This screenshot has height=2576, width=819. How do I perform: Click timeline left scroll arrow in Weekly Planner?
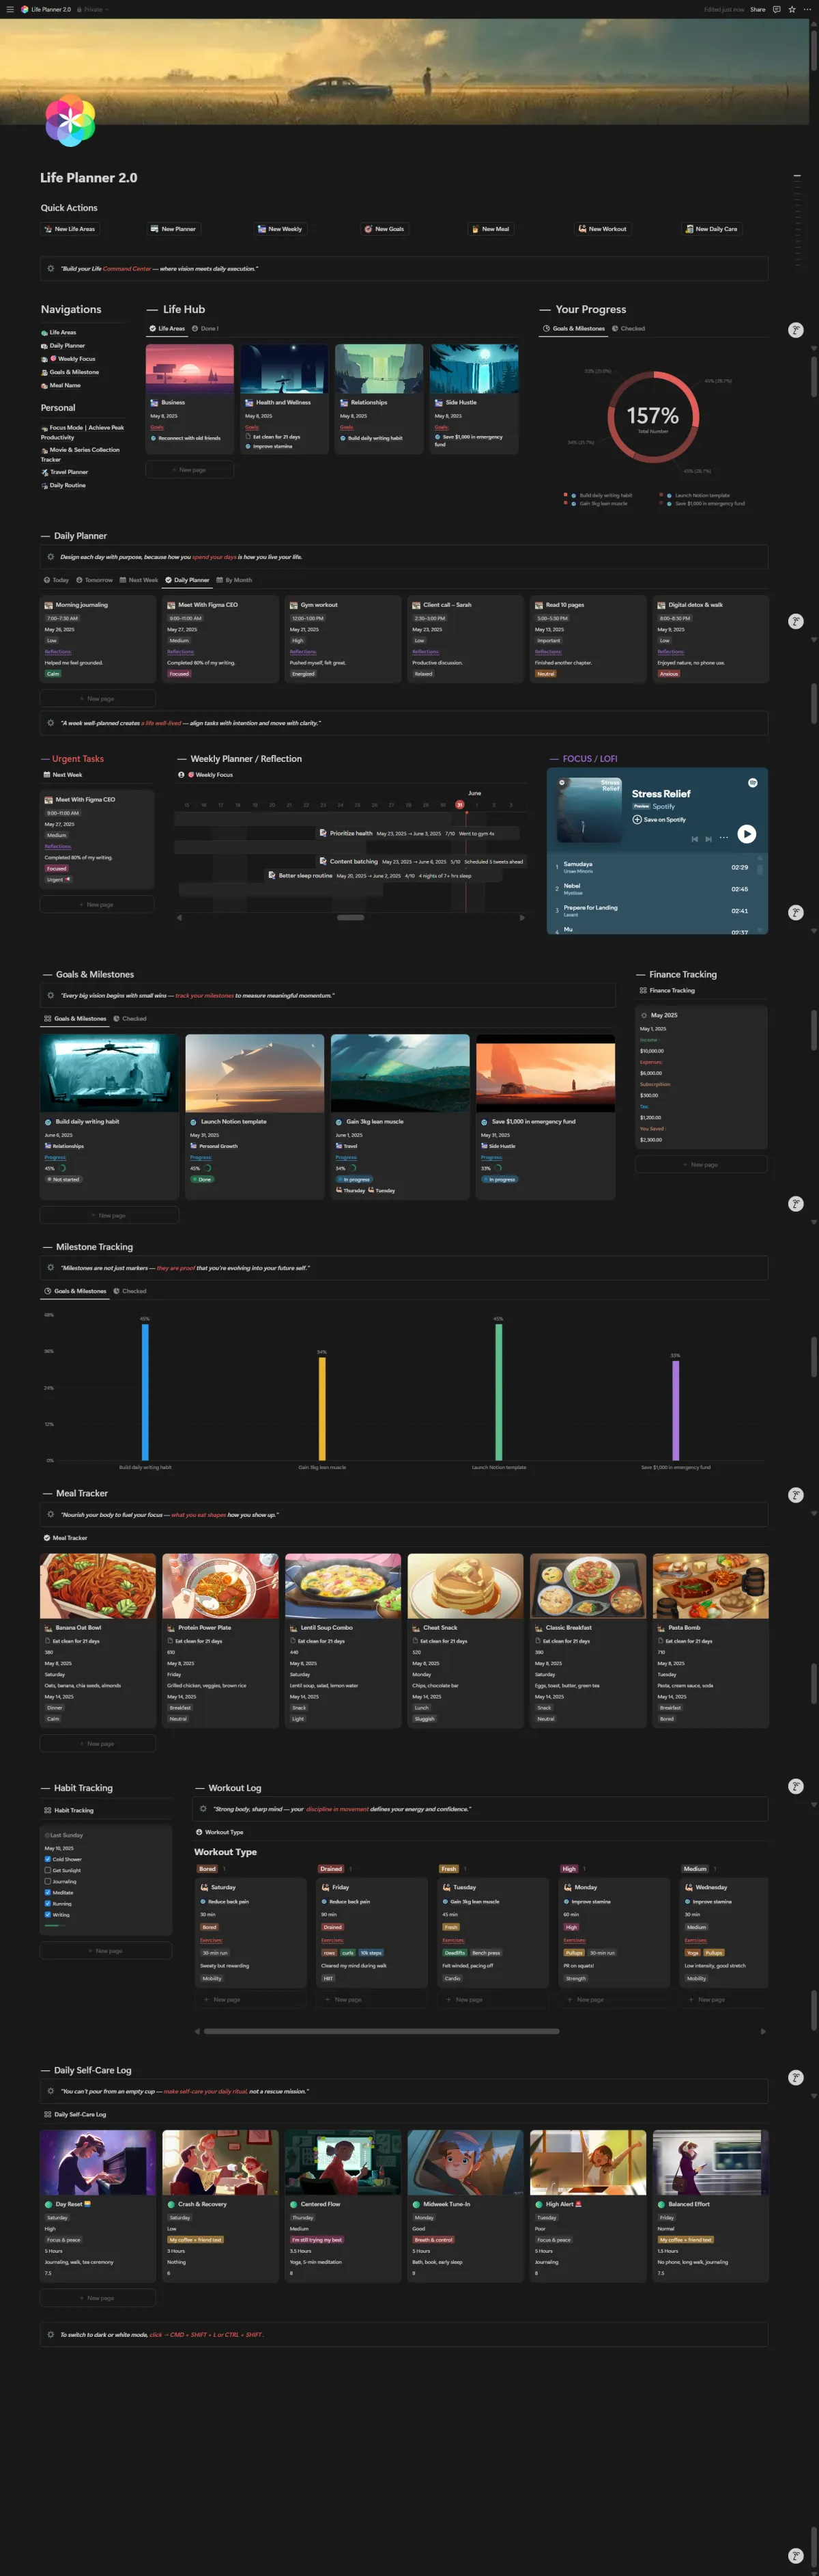(179, 917)
